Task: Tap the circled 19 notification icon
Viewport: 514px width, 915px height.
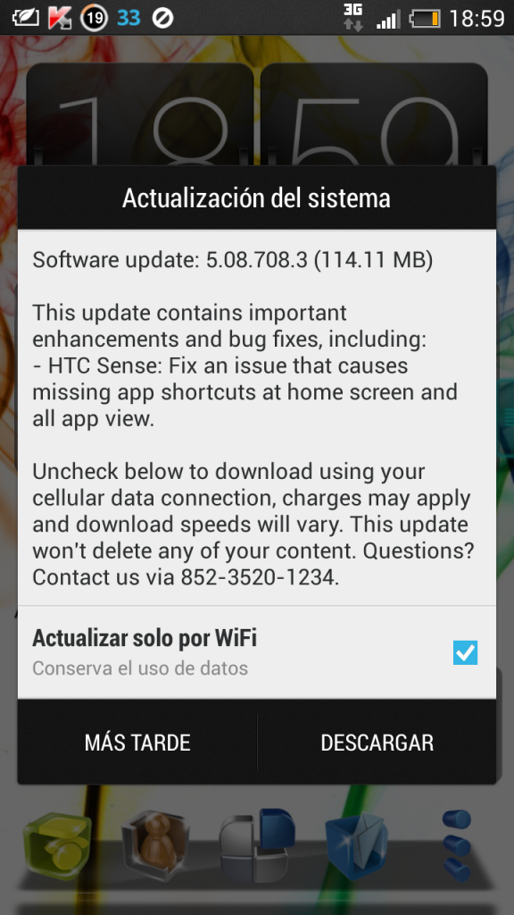Action: point(94,18)
